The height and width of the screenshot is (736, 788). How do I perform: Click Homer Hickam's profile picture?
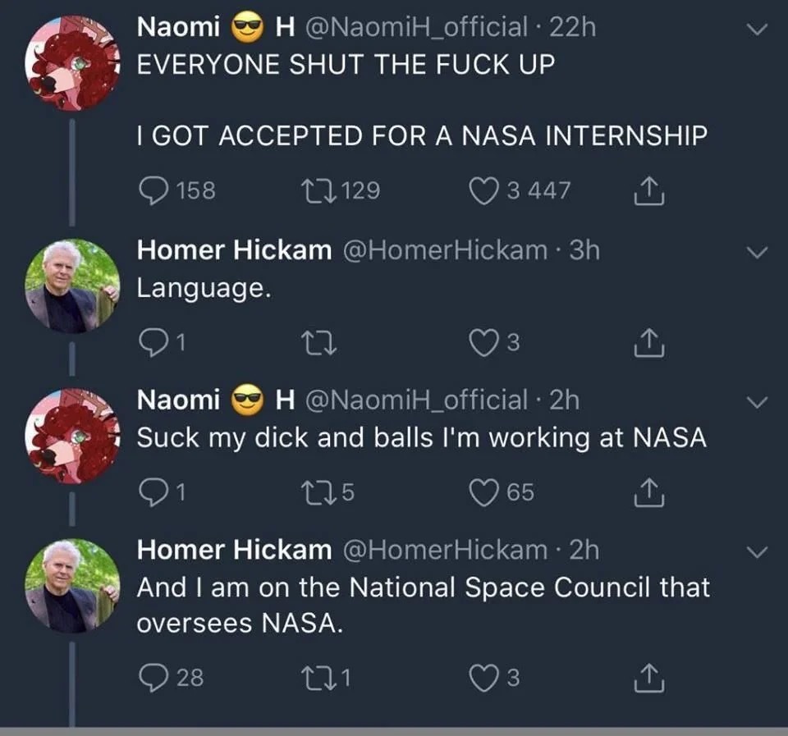tap(71, 280)
